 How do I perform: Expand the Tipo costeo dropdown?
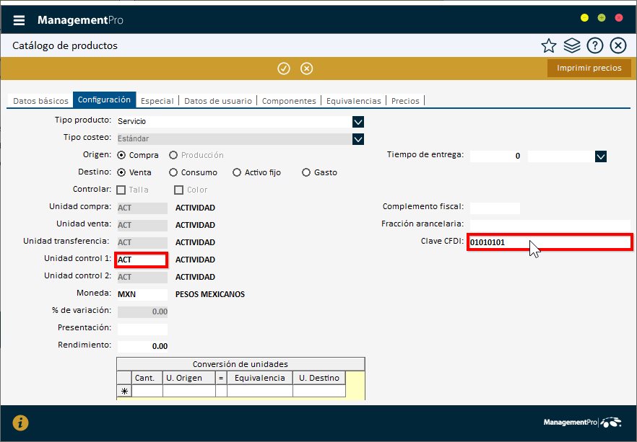point(358,139)
